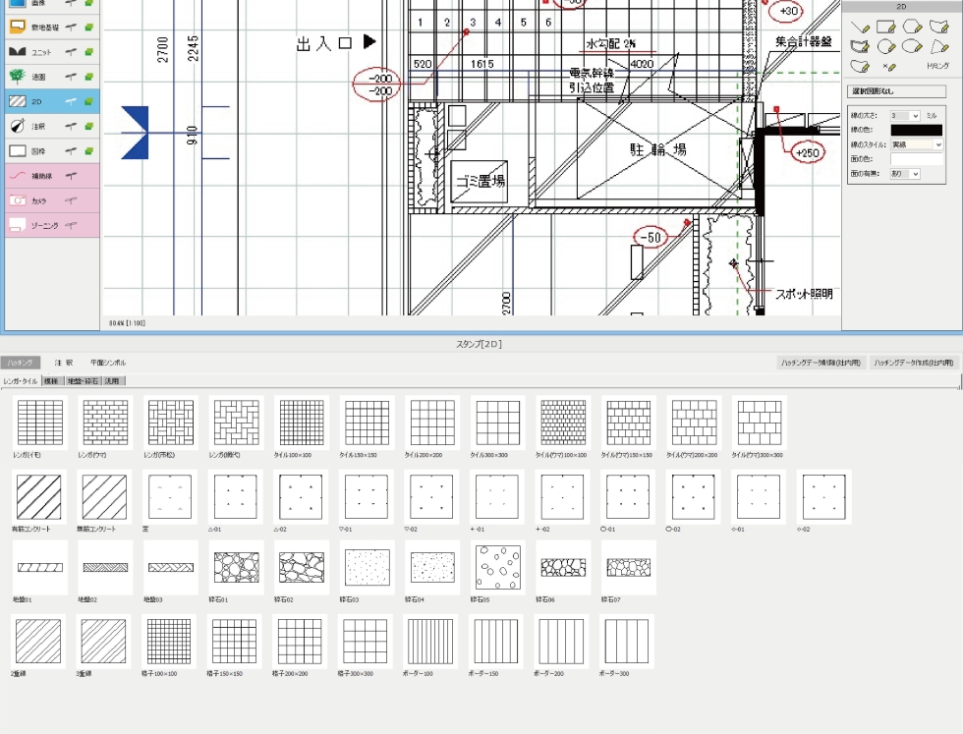Click ハッチングデータ作成(社内用) button

click(x=913, y=363)
